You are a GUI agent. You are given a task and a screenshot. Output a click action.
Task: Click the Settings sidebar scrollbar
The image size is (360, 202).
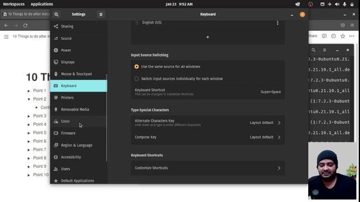tap(106, 117)
